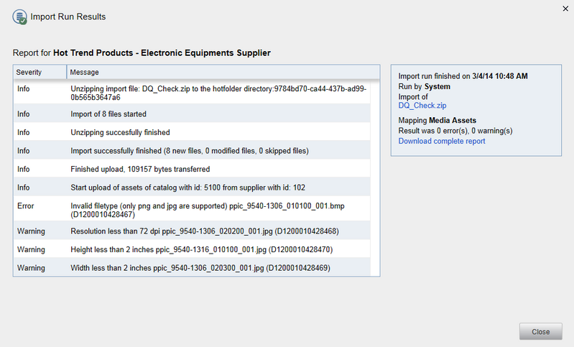This screenshot has width=574, height=347.
Task: Select the Import successfully finished row
Action: 192,151
